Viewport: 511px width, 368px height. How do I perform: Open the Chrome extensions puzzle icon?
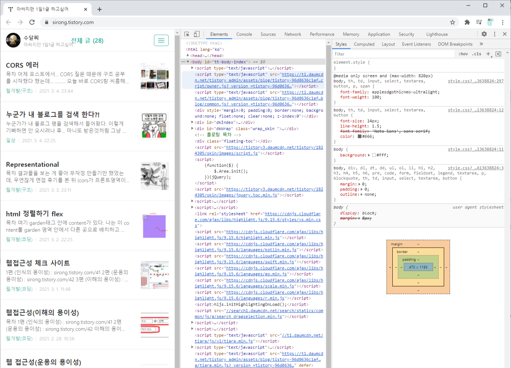(467, 22)
